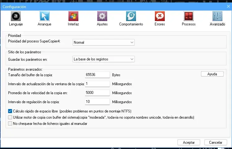Click the Sitio de los parámetros title
This screenshot has width=232, height=149.
(x=24, y=52)
